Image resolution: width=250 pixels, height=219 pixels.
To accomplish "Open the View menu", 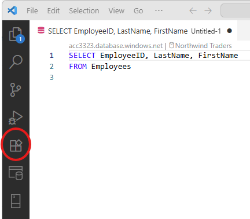I will tap(116, 11).
